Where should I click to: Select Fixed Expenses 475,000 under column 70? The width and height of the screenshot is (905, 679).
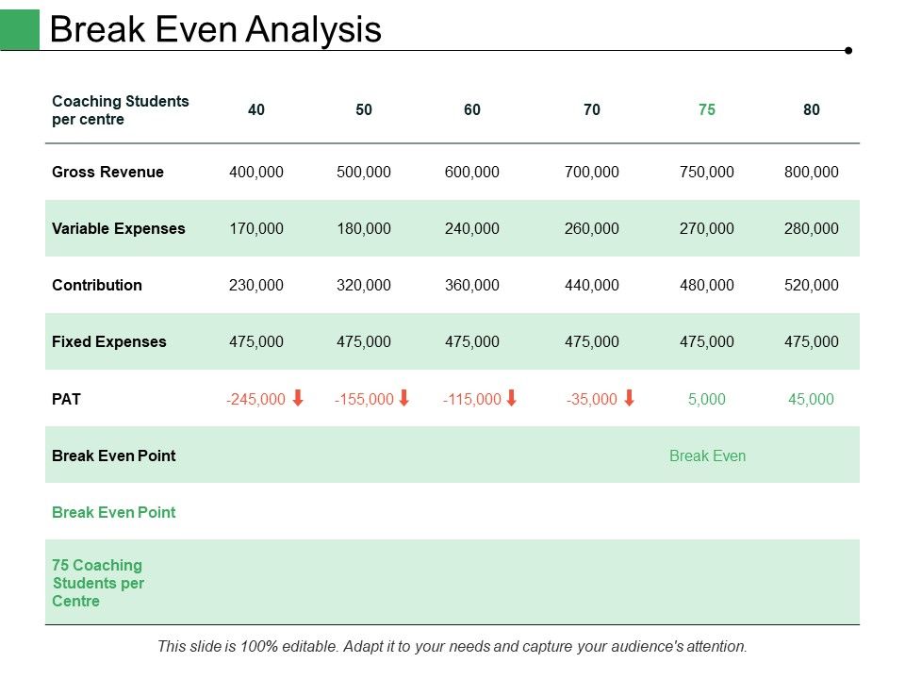pyautogui.click(x=592, y=341)
